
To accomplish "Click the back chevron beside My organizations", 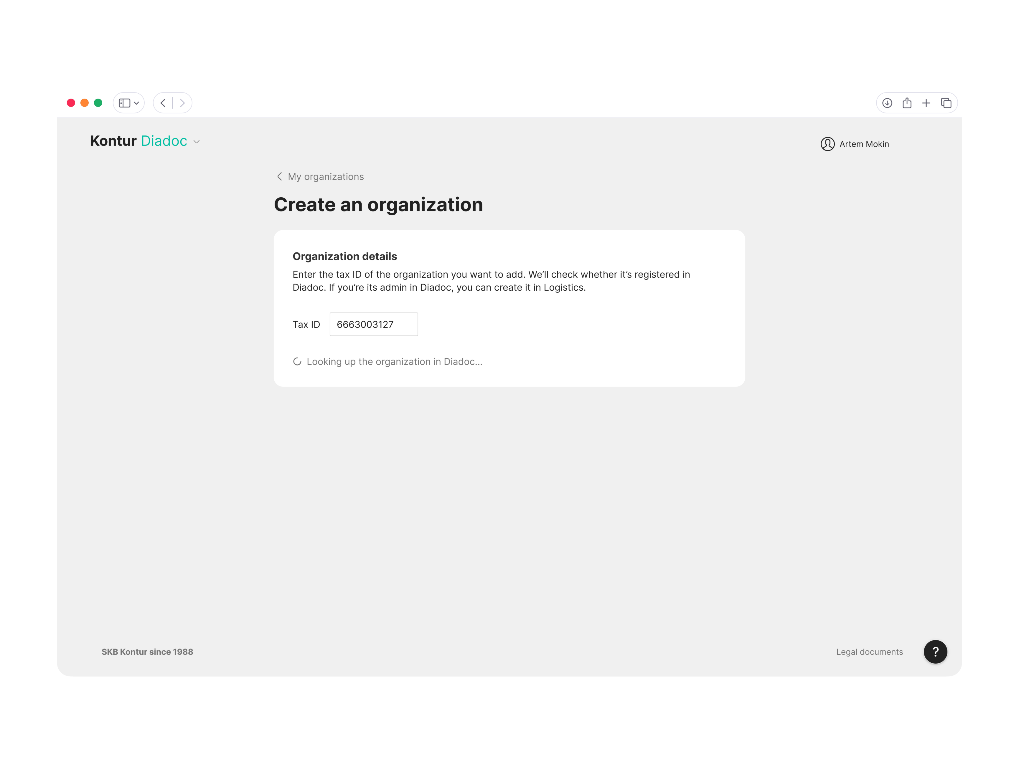I will (x=279, y=176).
